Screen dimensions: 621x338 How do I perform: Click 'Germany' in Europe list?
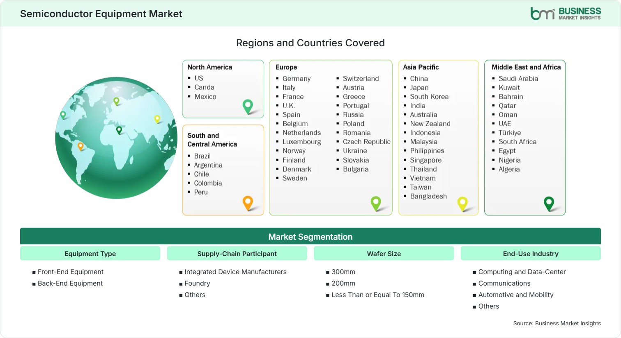click(297, 79)
